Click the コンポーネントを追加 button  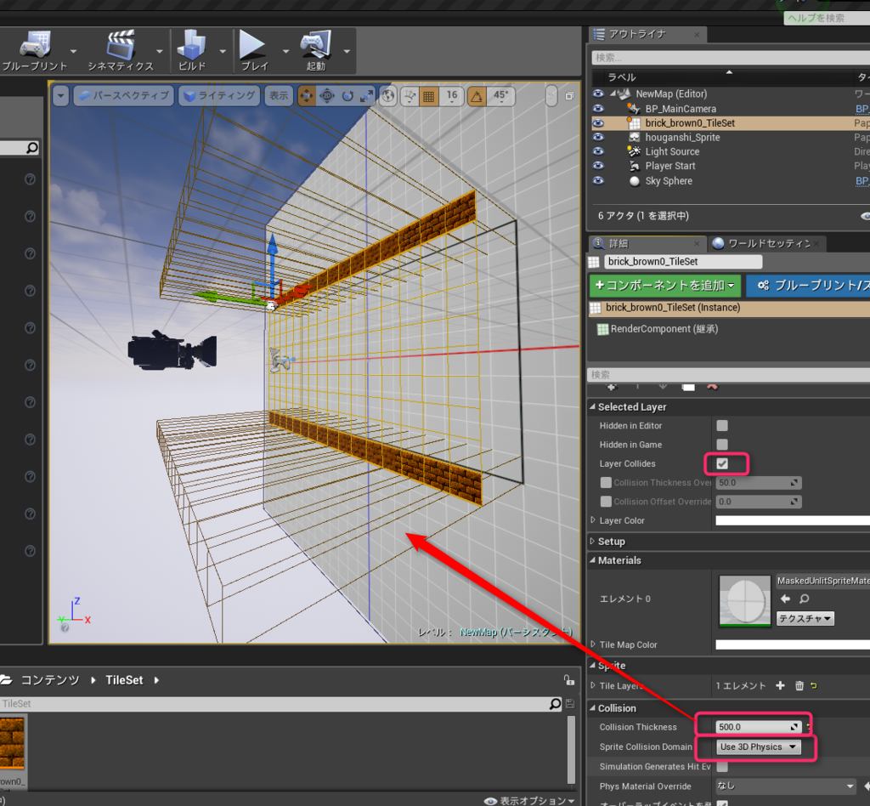click(x=664, y=286)
